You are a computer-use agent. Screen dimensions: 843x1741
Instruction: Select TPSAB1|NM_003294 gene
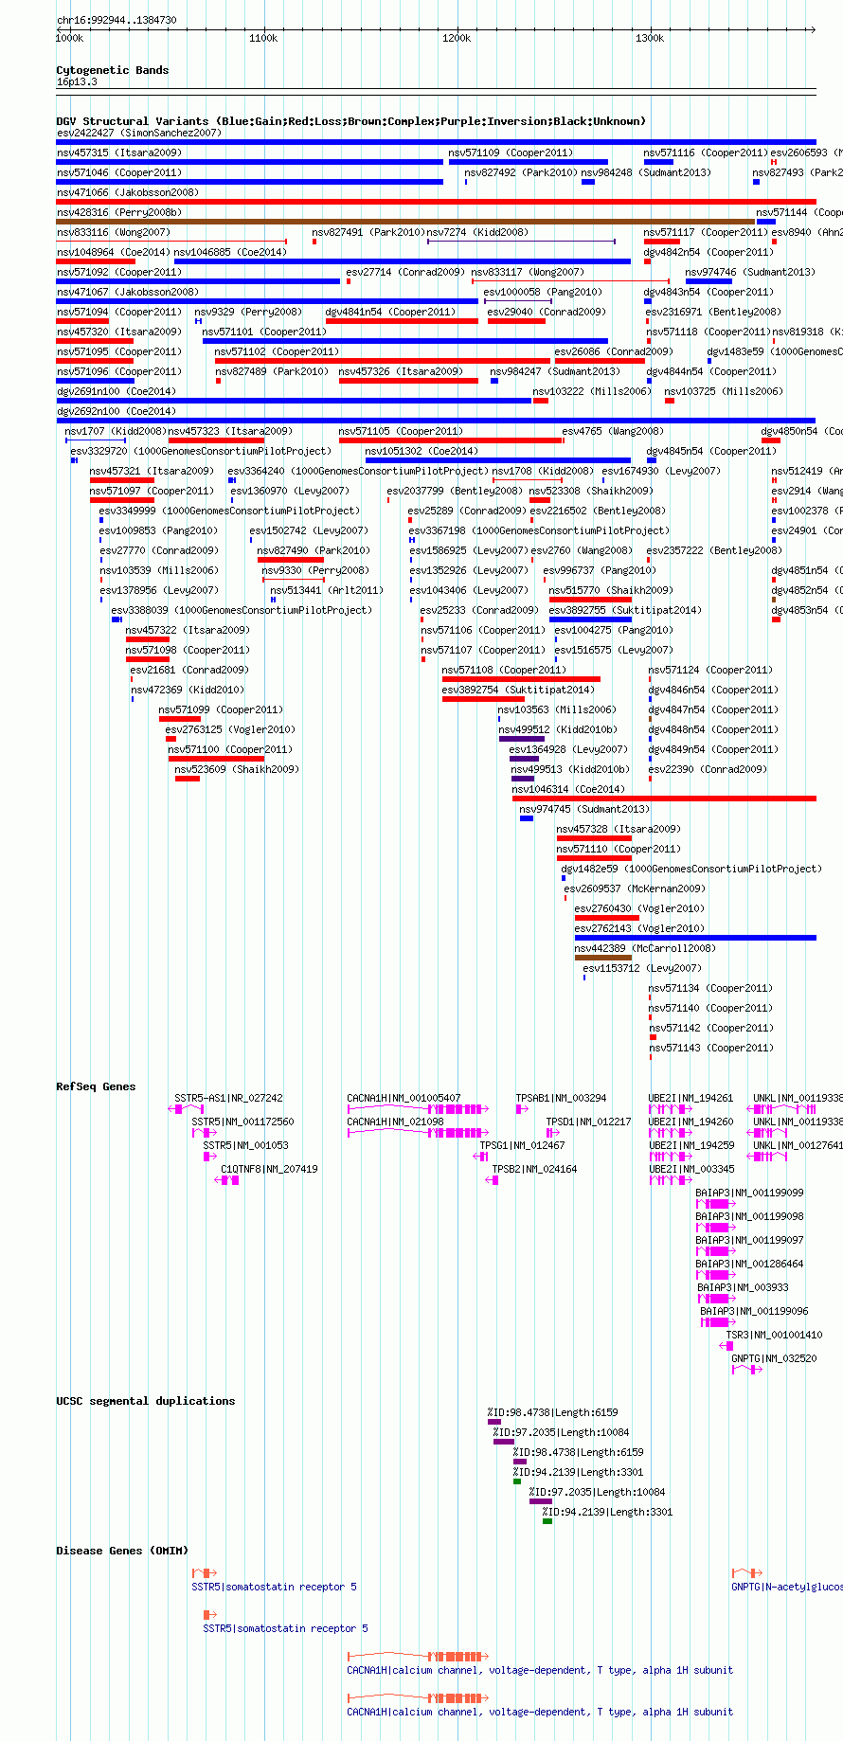coord(561,1098)
